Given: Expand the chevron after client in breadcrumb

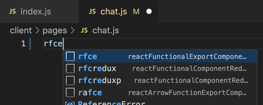Looking at the screenshot, I should tap(37, 31).
